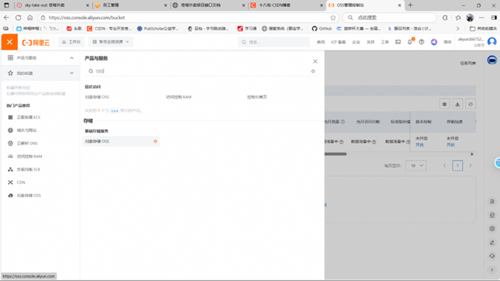The image size is (500, 281).
Task: Go to previous page in pagination
Action: point(444,165)
